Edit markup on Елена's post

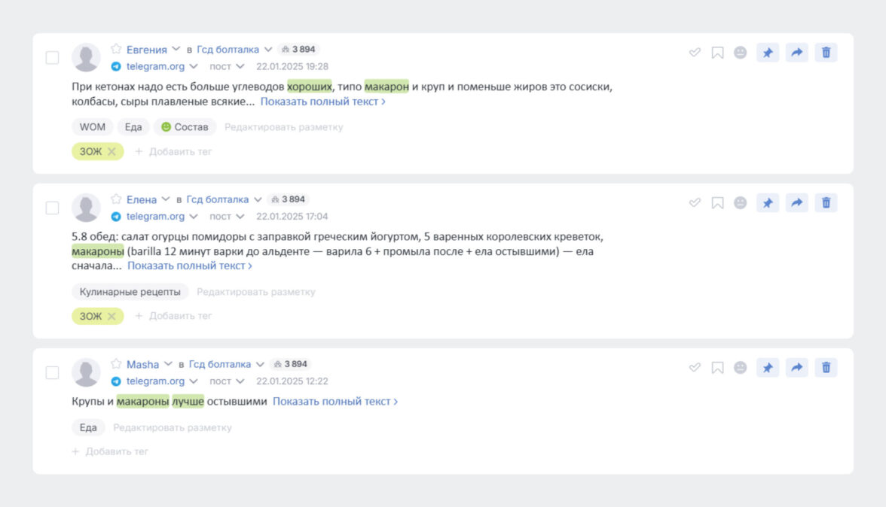pos(256,292)
